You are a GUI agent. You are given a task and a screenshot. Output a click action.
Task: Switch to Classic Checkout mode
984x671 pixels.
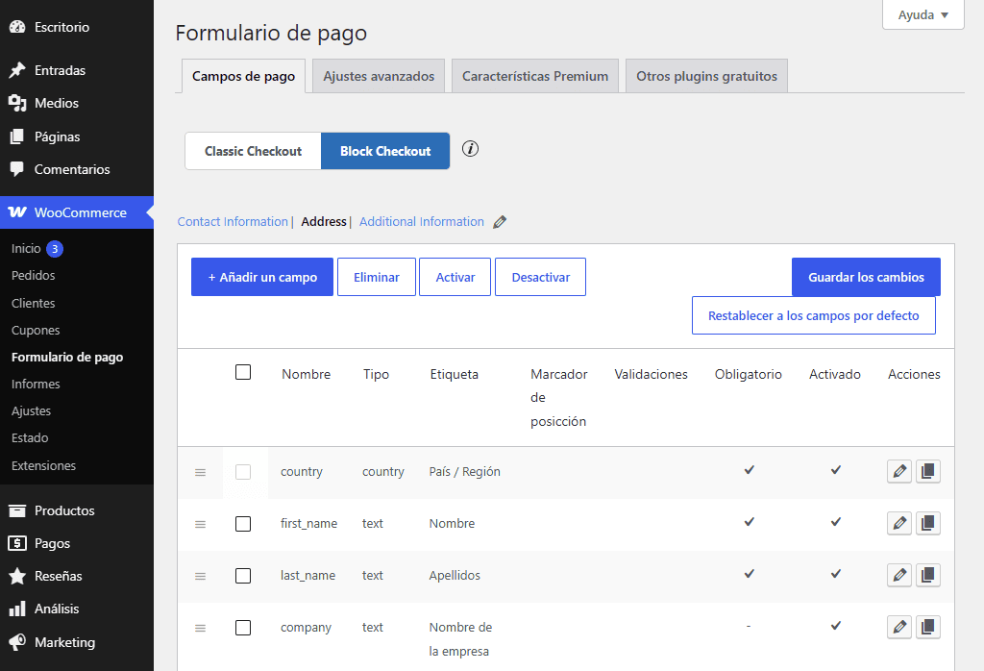[253, 151]
